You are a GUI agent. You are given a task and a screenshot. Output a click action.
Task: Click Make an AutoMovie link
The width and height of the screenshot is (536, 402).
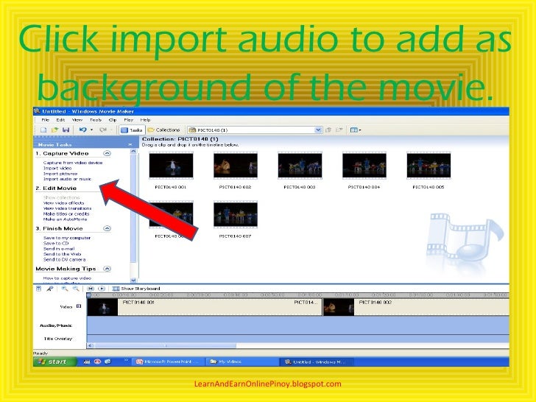[65, 219]
